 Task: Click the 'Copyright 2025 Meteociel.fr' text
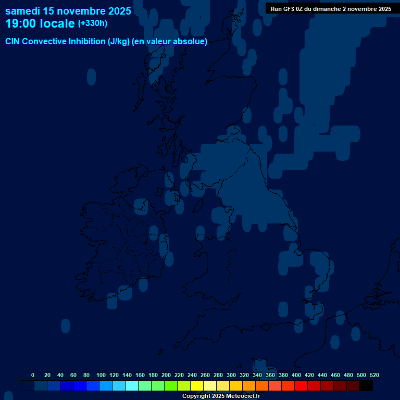pyautogui.click(x=221, y=396)
